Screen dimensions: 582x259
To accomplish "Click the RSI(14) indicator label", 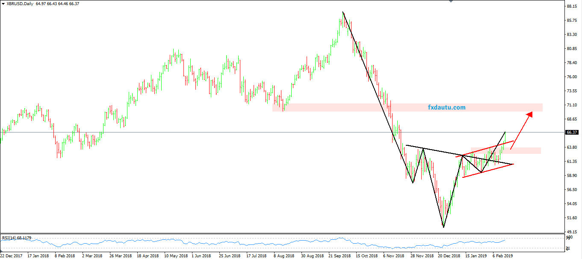I will [11, 237].
